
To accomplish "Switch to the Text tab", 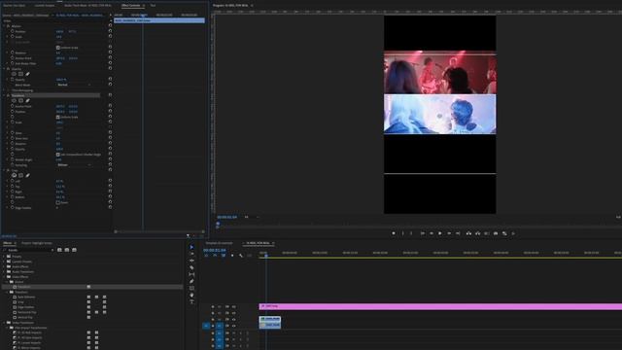I will [x=153, y=6].
